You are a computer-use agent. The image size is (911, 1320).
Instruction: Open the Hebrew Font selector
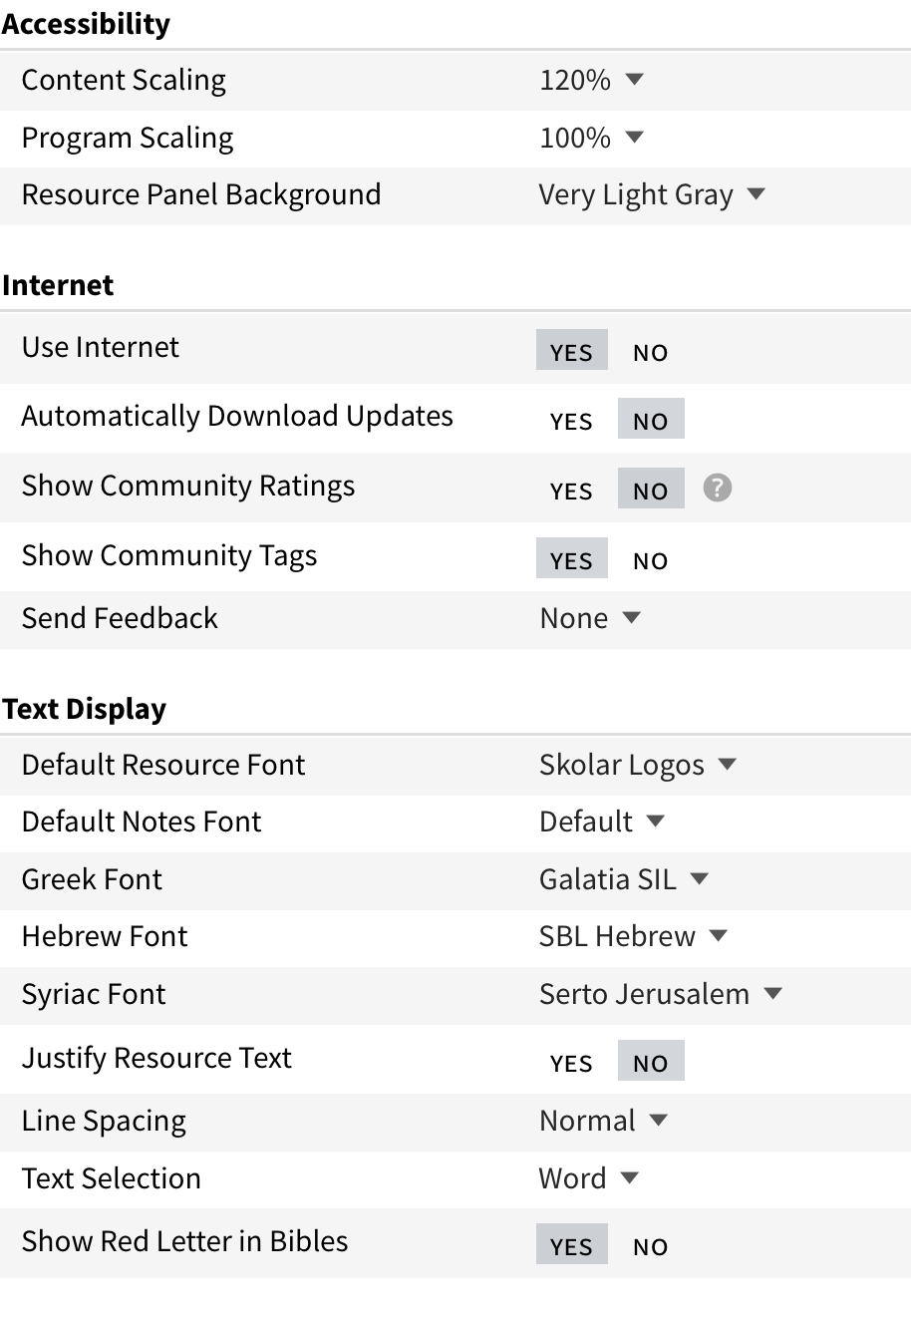[x=633, y=936]
